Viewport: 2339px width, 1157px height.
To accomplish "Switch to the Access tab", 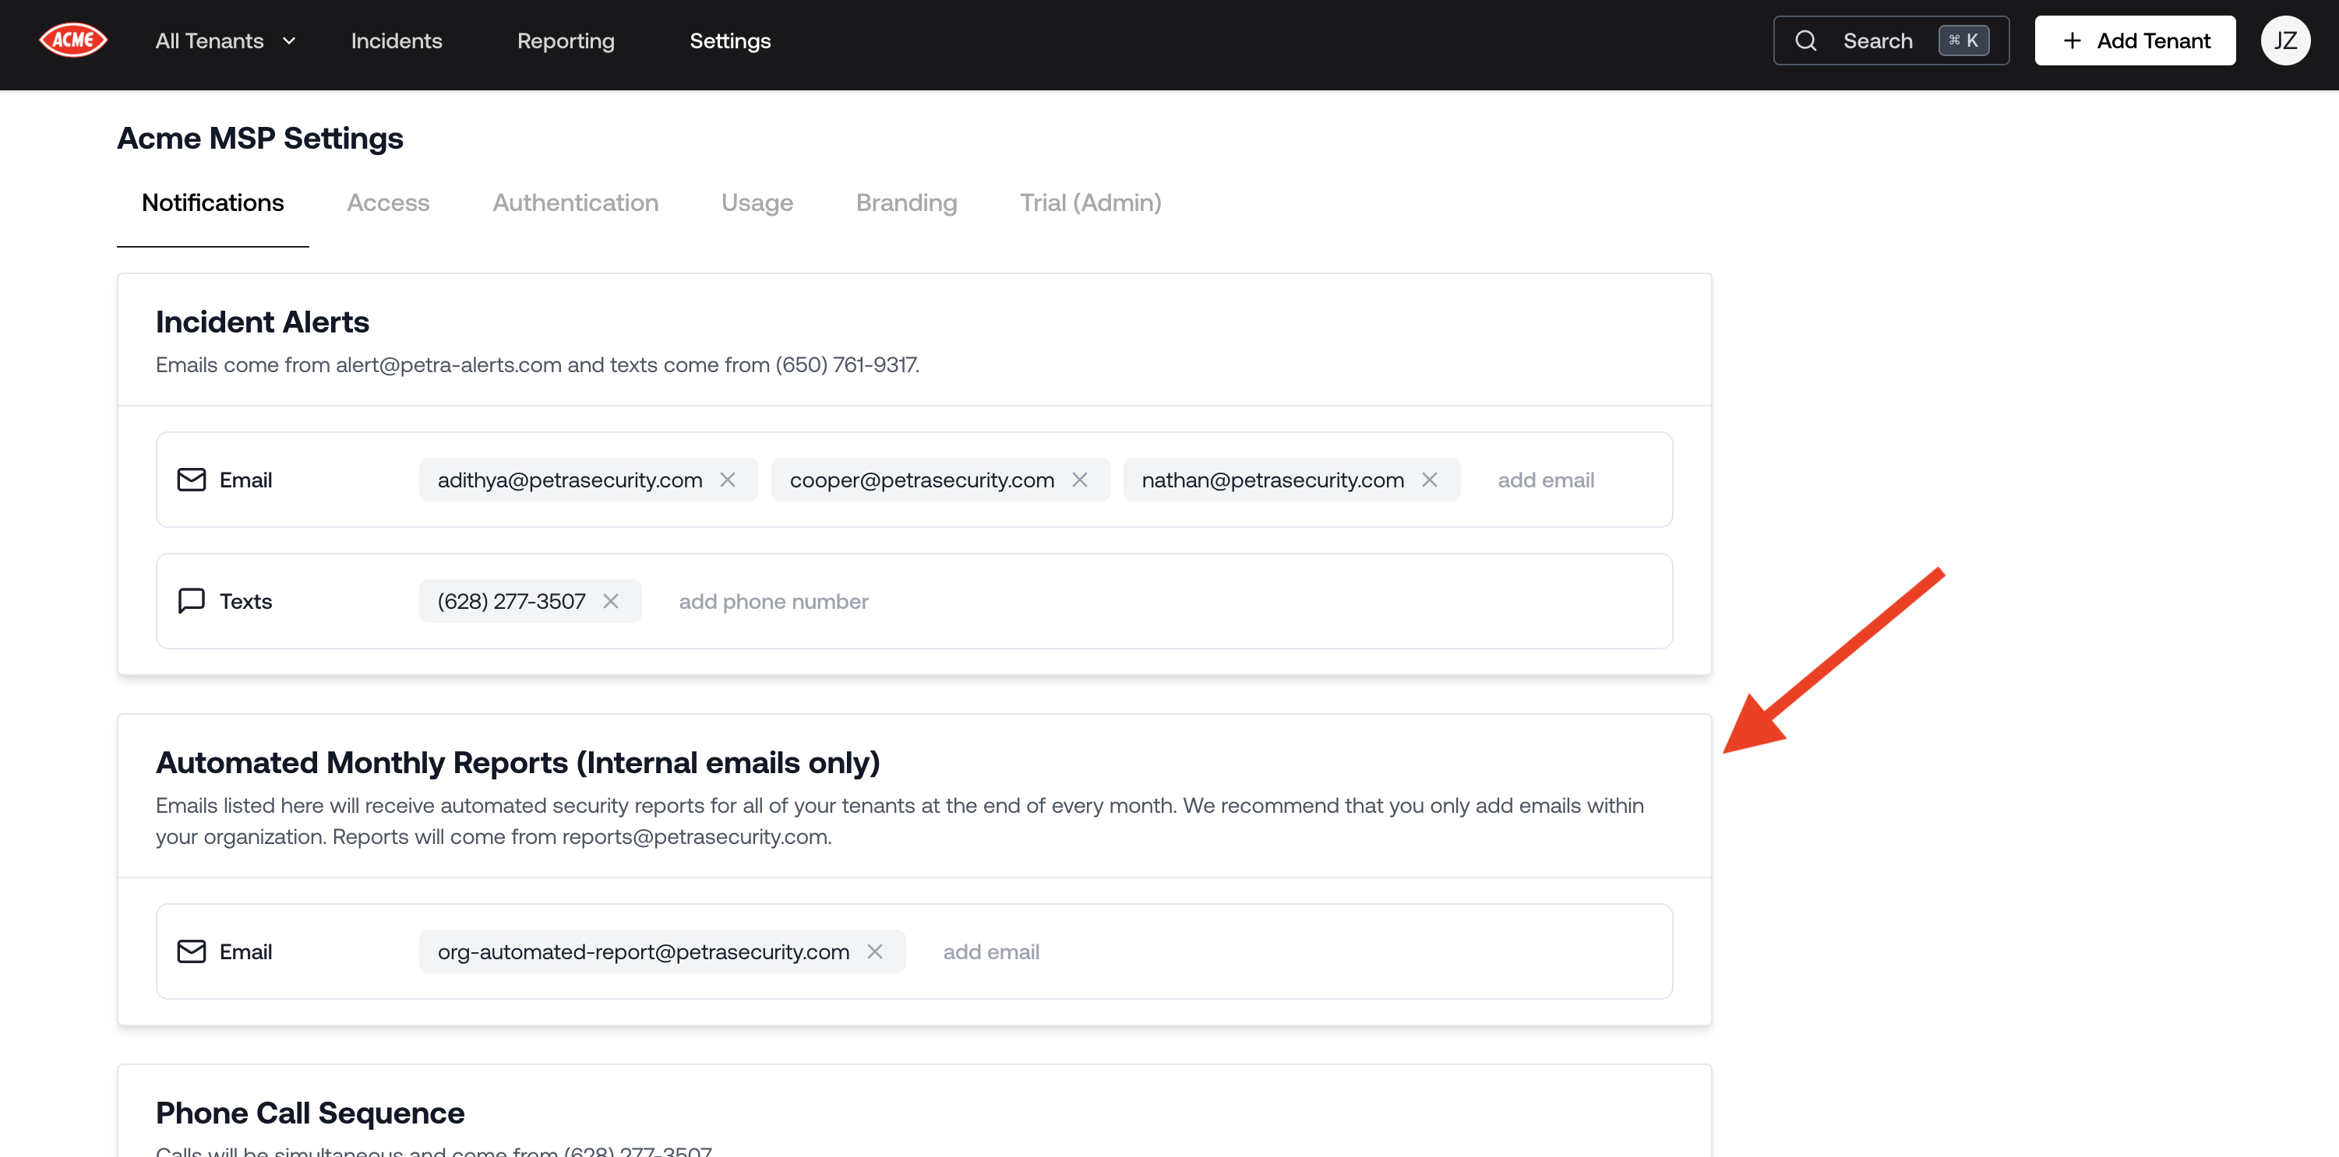I will click(x=388, y=202).
